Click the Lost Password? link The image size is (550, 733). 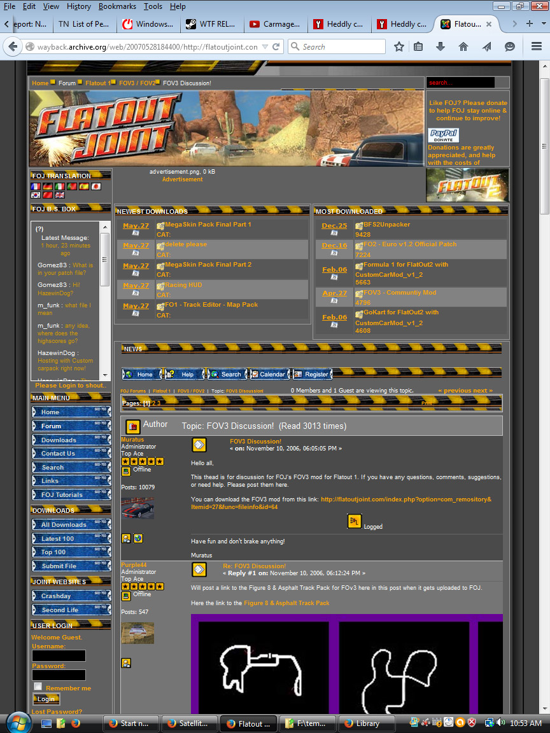point(57,711)
